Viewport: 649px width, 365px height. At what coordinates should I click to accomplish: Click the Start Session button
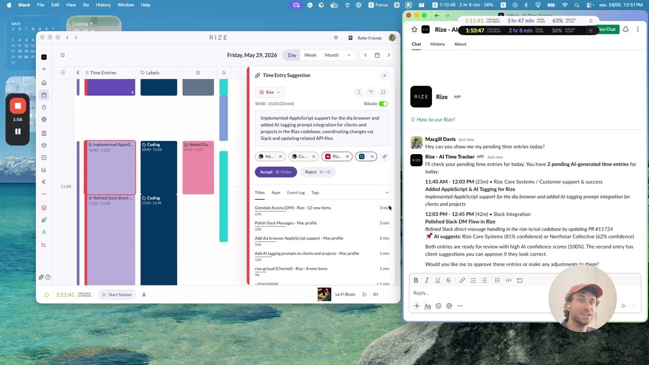click(117, 295)
